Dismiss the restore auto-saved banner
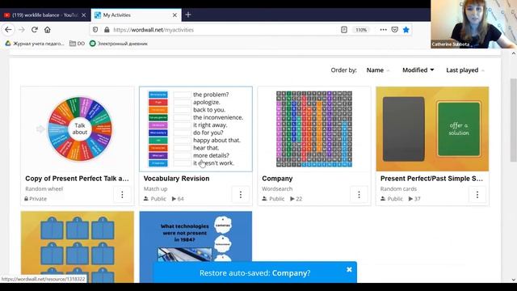Screen dimensions: 517x291 [x=349, y=269]
